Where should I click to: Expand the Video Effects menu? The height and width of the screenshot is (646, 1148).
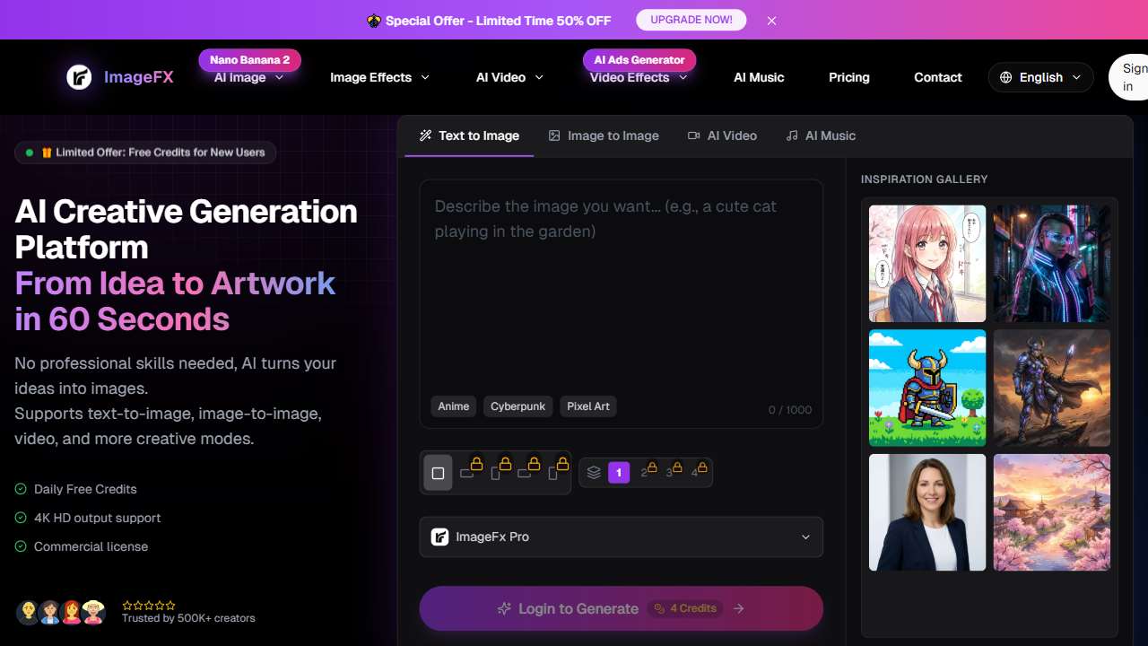(x=639, y=77)
